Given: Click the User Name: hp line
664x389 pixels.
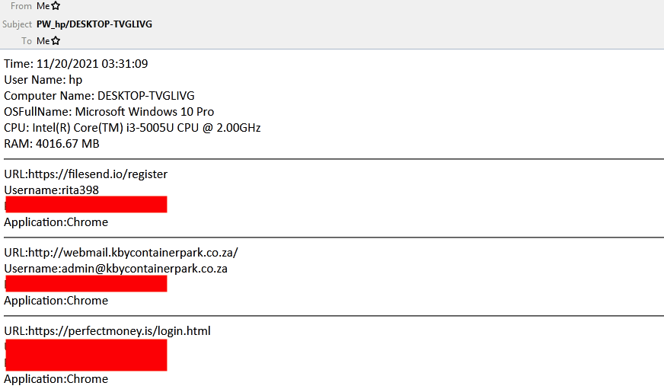Looking at the screenshot, I should tap(43, 80).
